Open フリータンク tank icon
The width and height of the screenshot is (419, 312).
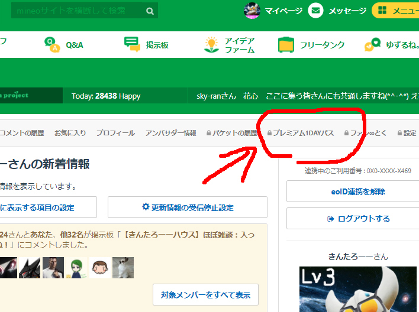click(x=286, y=45)
